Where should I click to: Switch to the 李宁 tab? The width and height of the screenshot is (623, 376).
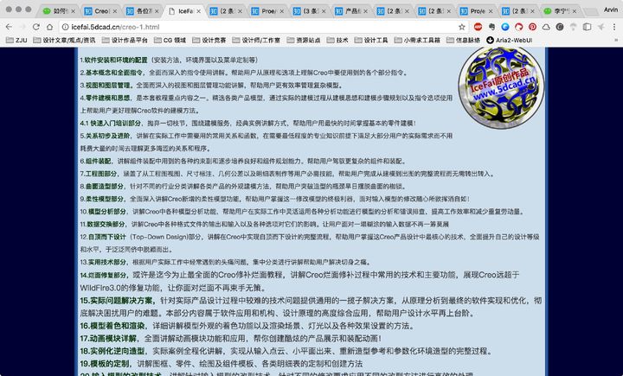point(558,11)
